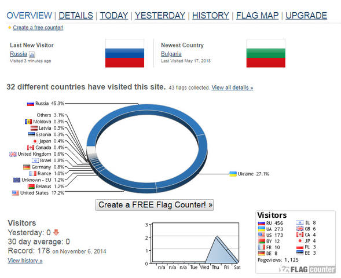Click the large Bulgarian flag image

coord(266,53)
